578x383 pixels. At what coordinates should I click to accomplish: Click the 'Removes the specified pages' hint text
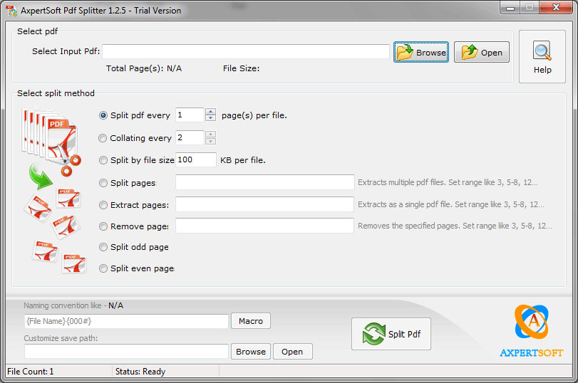coord(455,226)
